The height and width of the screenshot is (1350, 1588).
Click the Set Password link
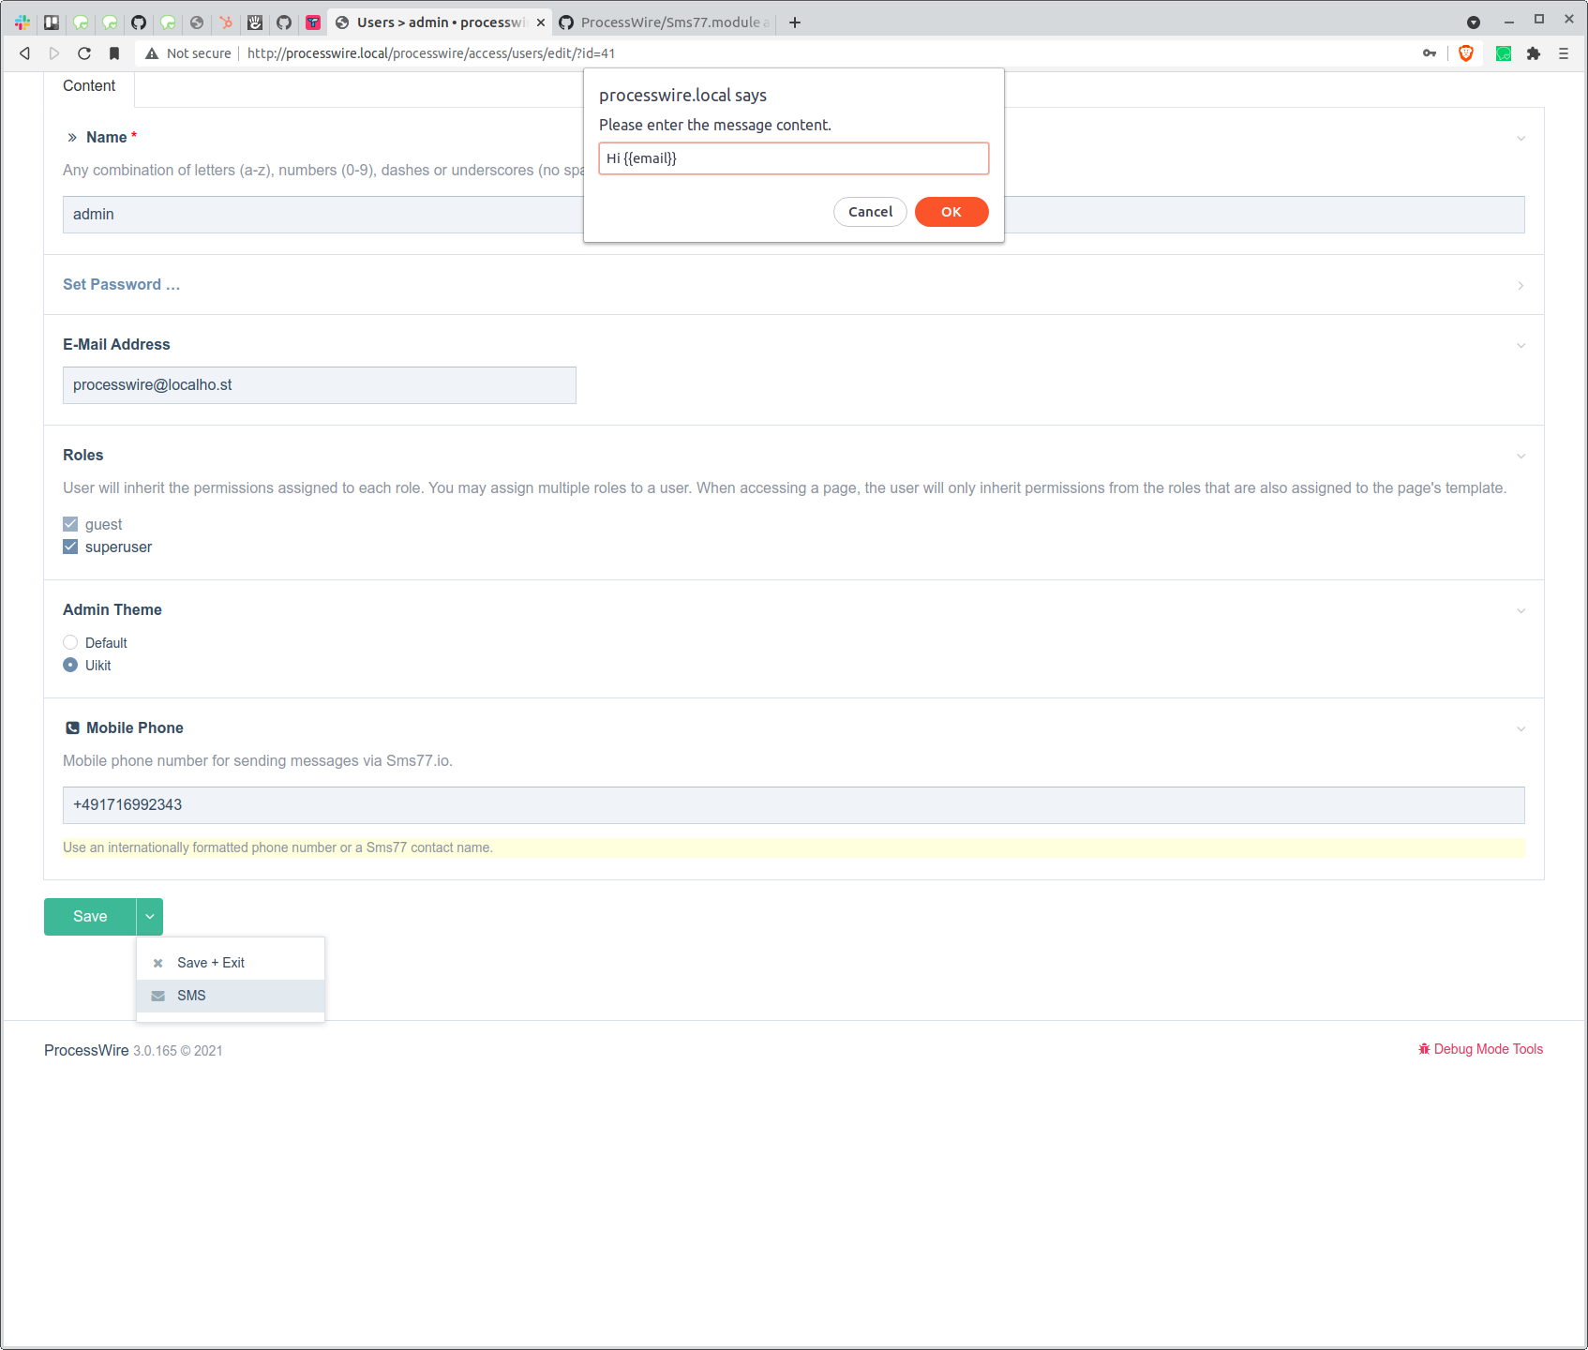(121, 285)
